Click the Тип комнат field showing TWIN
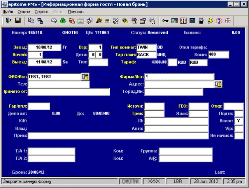Viewport: 249px width, 188px height. tap(146, 47)
